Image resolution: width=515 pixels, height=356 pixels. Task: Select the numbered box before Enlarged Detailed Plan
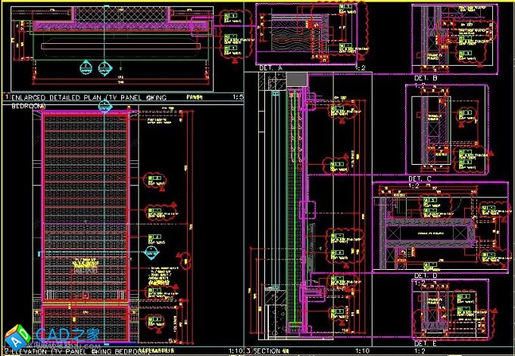[7, 98]
